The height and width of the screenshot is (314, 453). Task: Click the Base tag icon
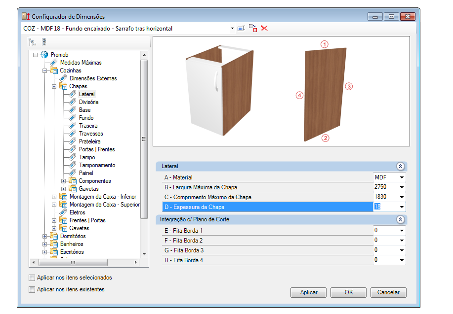click(73, 110)
